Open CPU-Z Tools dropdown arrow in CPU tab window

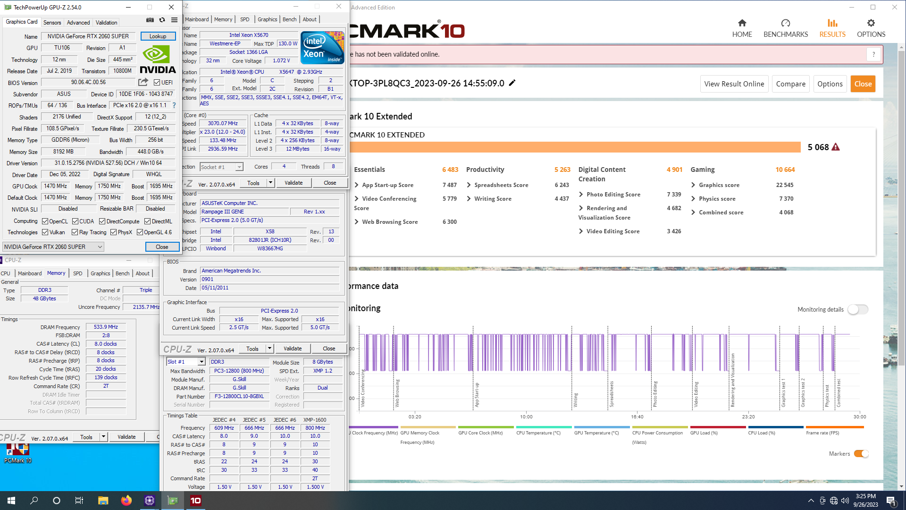click(x=270, y=183)
